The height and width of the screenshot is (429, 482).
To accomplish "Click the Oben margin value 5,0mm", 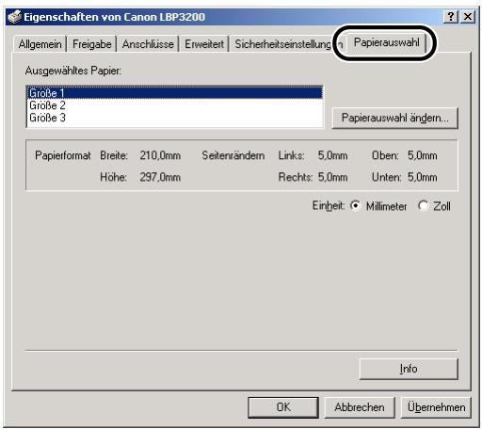I will [x=423, y=155].
